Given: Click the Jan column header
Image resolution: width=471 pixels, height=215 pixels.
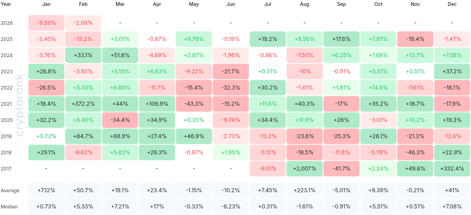Looking at the screenshot, I should tap(46, 4).
